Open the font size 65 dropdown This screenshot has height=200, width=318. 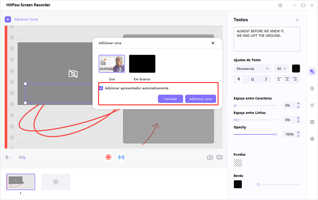pos(282,69)
